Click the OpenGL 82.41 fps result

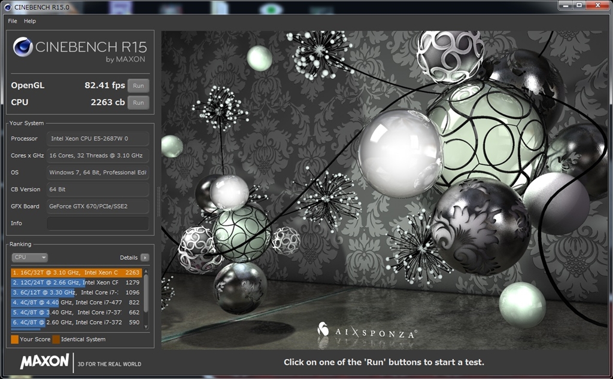(x=105, y=85)
